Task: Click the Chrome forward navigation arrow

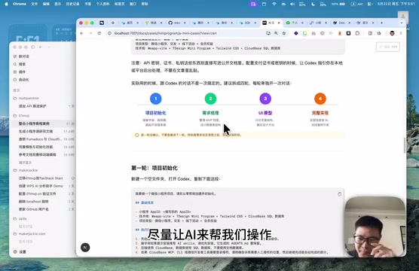Action: tap(90, 33)
